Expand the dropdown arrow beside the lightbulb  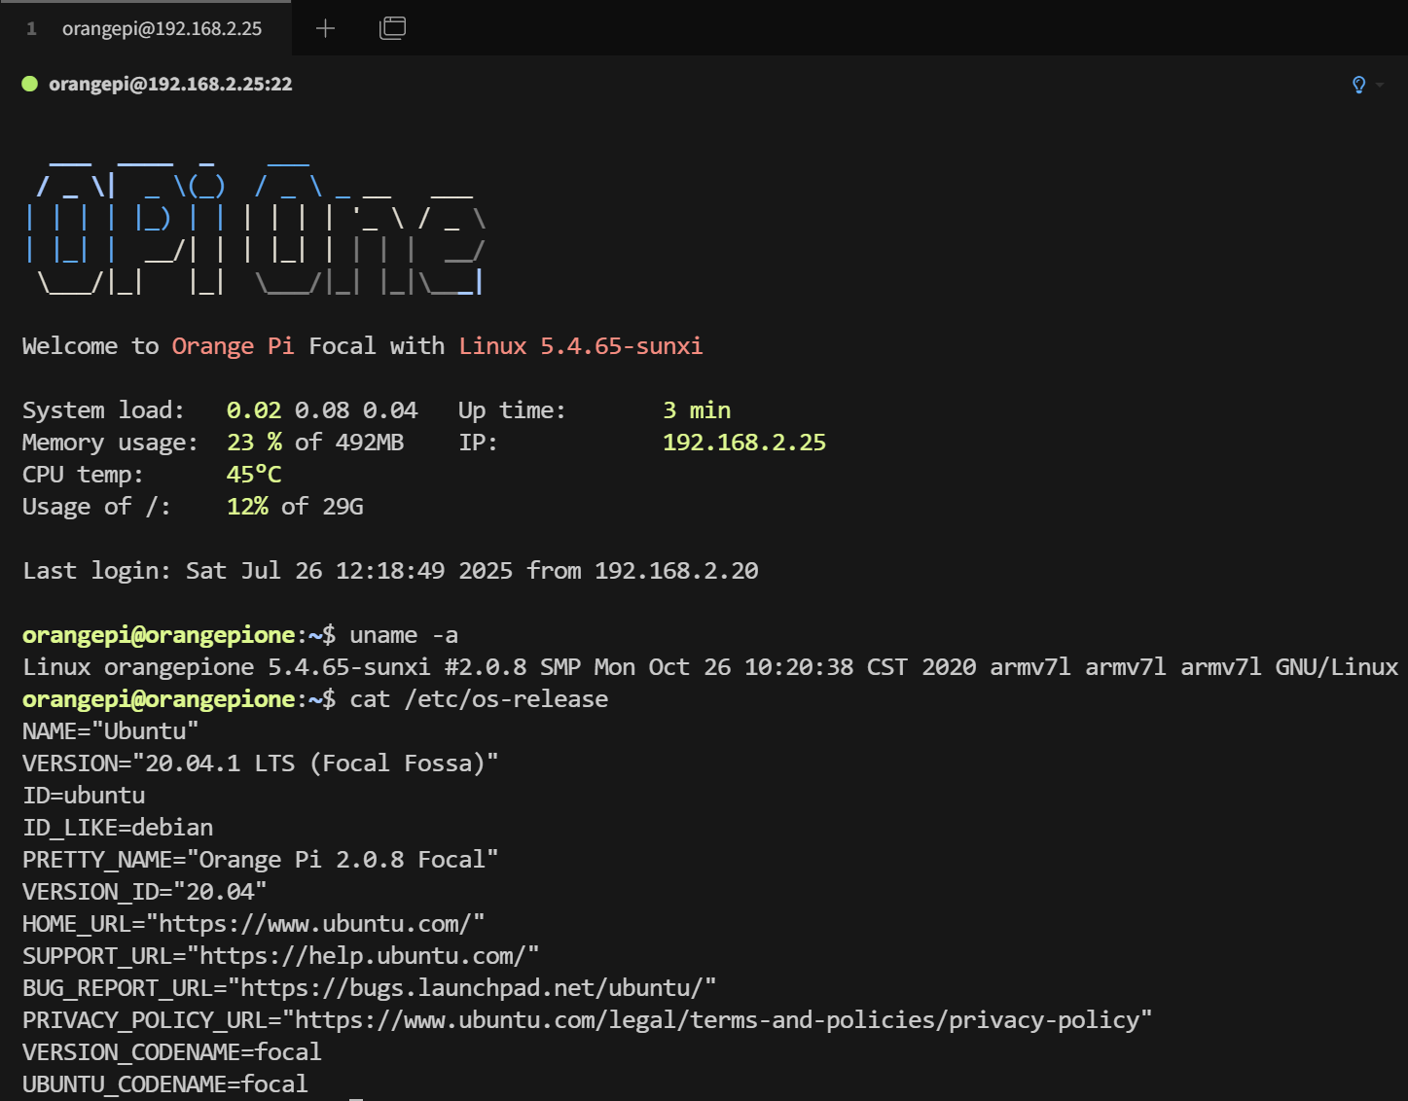click(1380, 85)
